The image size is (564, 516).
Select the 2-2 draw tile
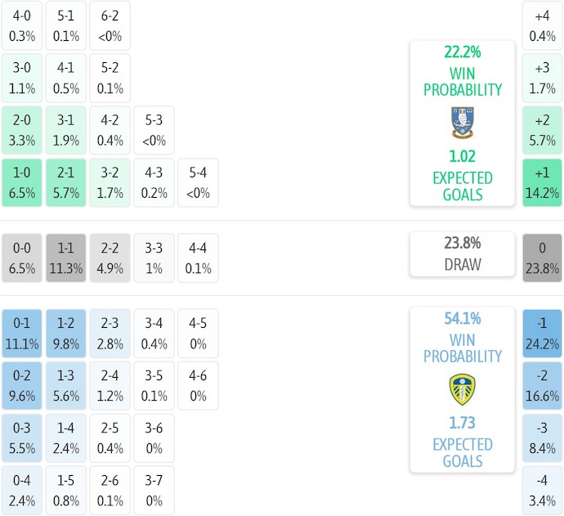click(110, 258)
